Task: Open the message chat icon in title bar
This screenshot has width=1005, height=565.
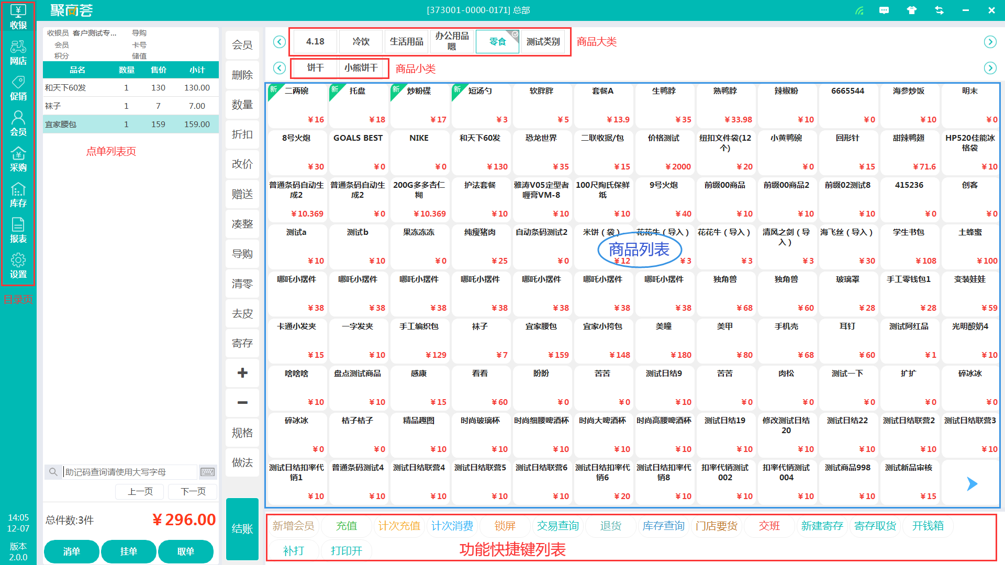Action: (x=884, y=10)
